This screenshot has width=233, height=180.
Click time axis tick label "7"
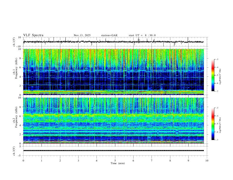(x=152, y=161)
